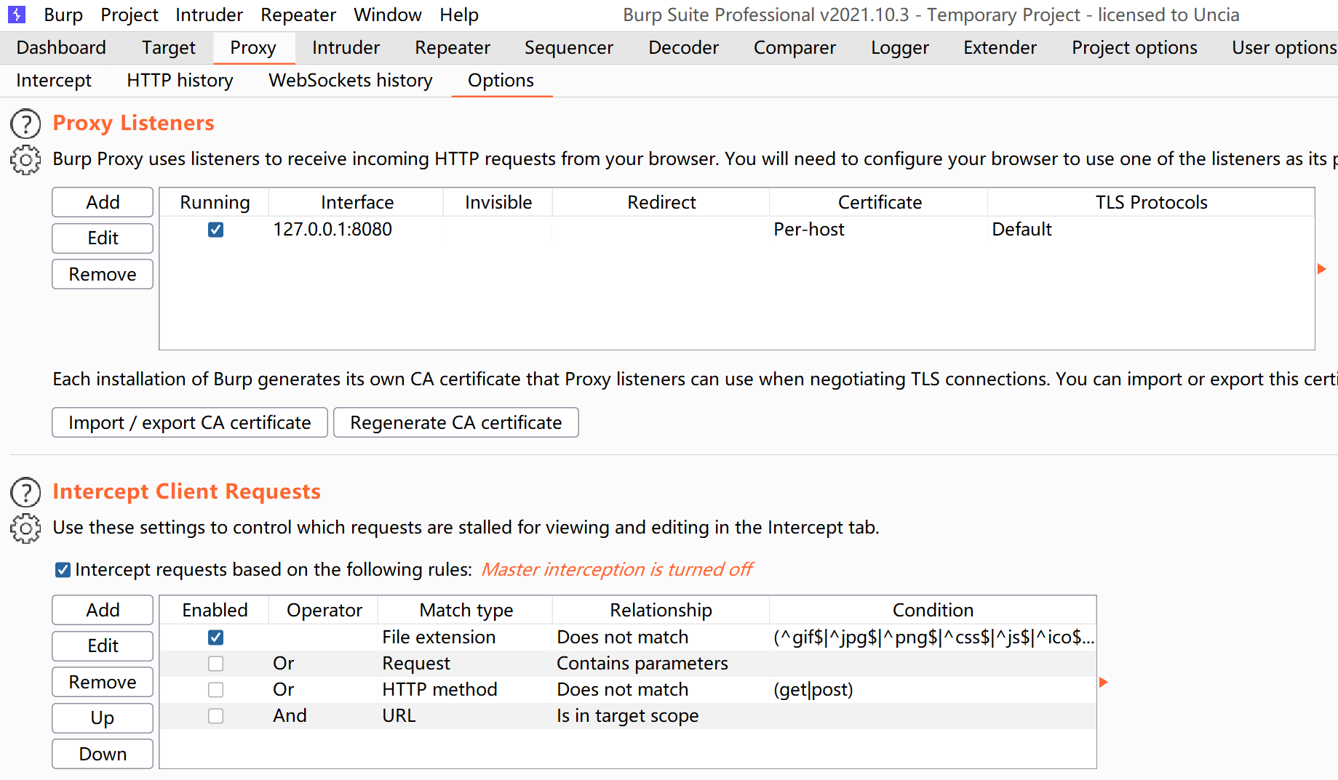Viewport: 1338px width, 780px height.
Task: Open the Project options tab
Action: pos(1134,48)
